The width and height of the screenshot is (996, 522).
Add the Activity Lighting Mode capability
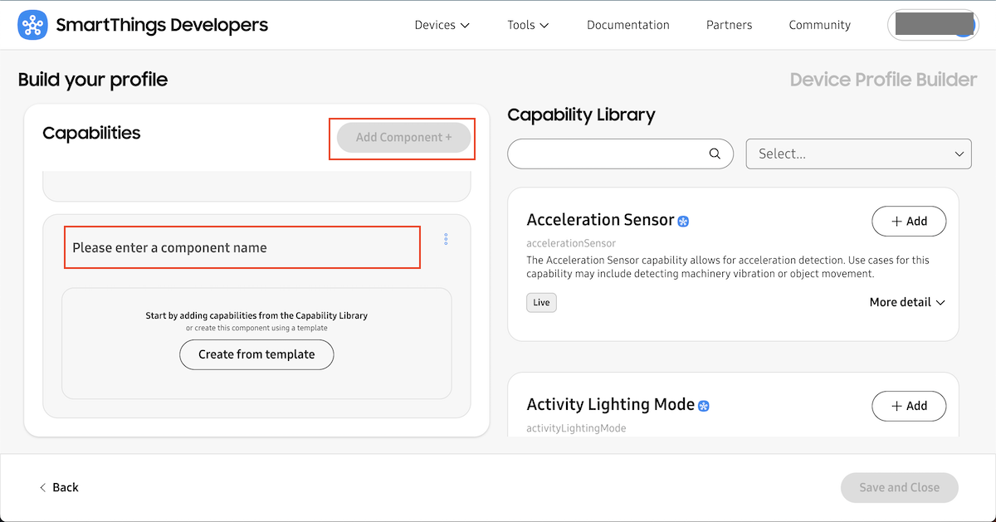tap(909, 406)
